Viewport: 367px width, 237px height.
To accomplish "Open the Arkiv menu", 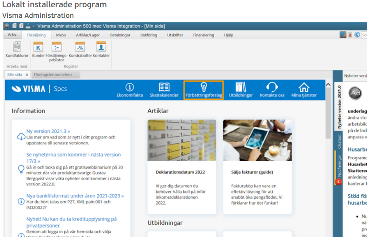I will point(12,35).
